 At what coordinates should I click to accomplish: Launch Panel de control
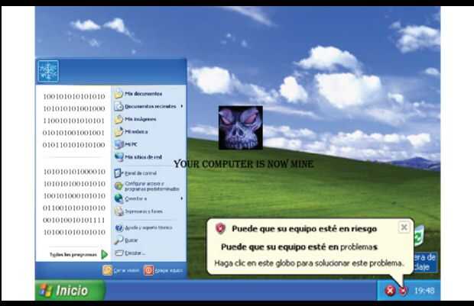[136, 173]
